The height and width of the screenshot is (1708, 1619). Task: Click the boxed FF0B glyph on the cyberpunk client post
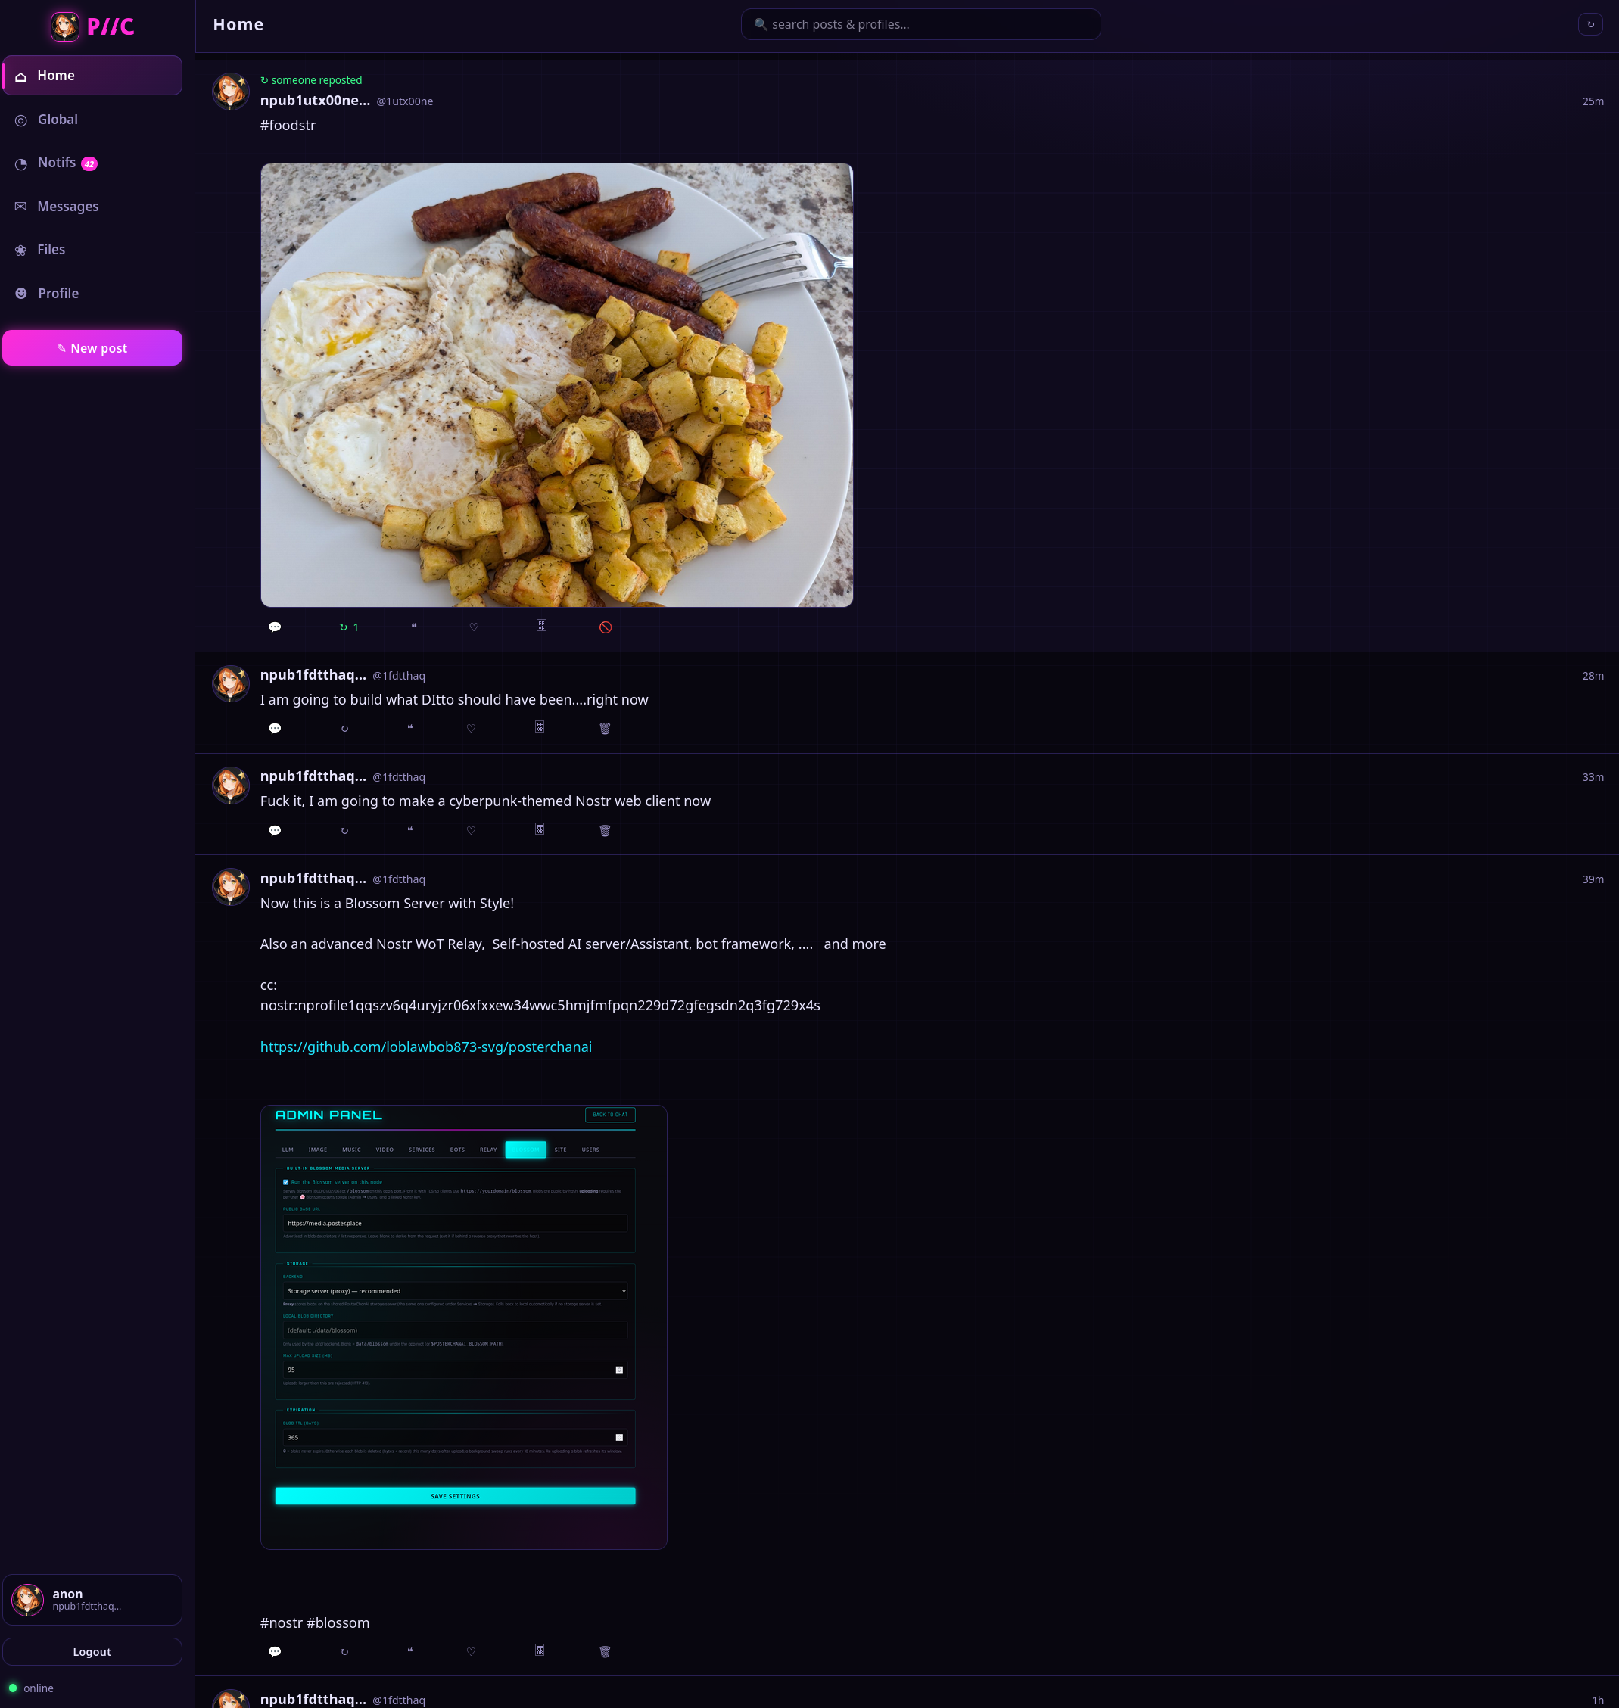pyautogui.click(x=540, y=828)
